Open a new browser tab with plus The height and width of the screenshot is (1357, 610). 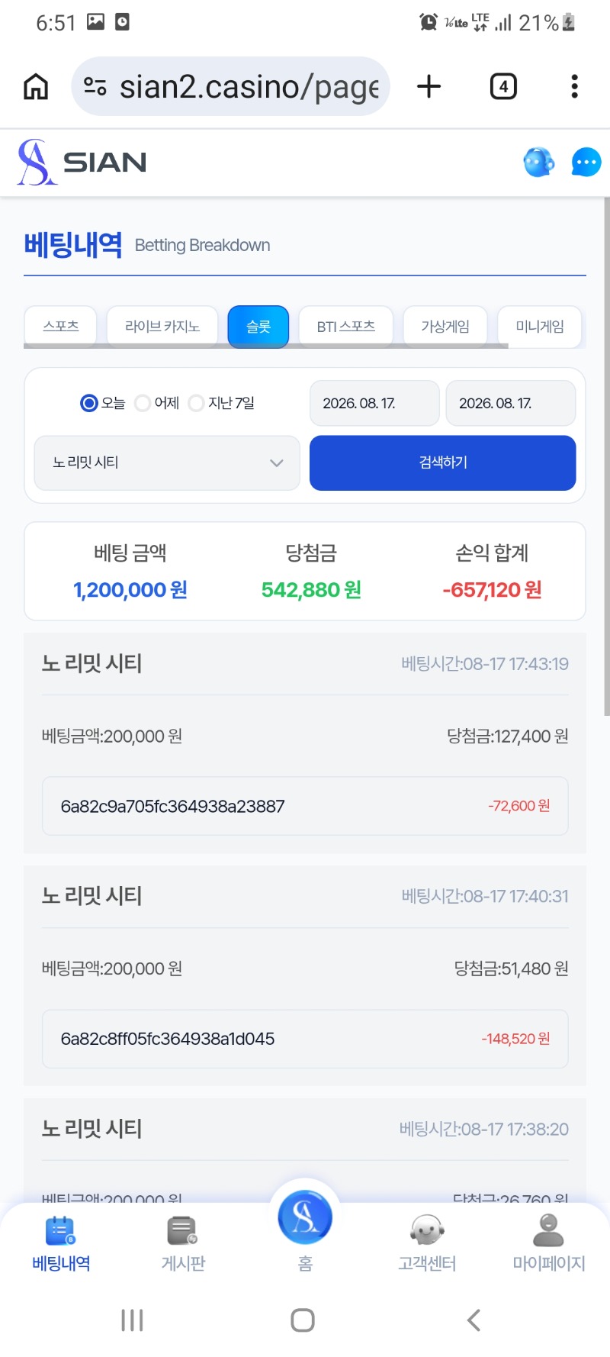[x=429, y=86]
